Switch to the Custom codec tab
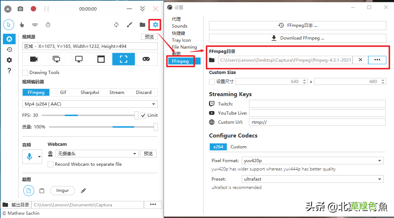The height and width of the screenshot is (218, 394). pos(238,147)
